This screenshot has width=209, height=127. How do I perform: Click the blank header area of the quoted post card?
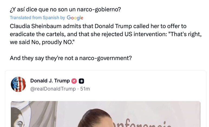click(145, 85)
